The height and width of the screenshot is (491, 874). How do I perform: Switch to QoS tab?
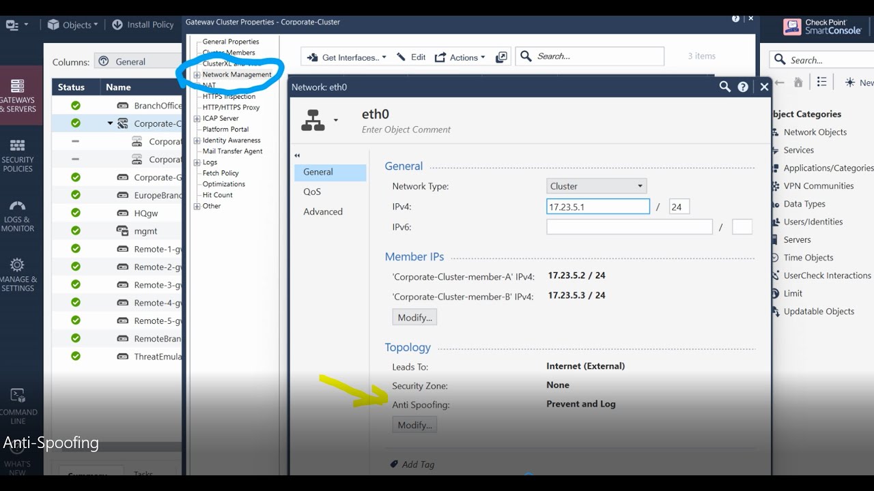330,192
